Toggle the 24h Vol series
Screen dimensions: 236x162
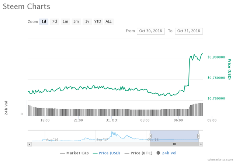click(166, 153)
